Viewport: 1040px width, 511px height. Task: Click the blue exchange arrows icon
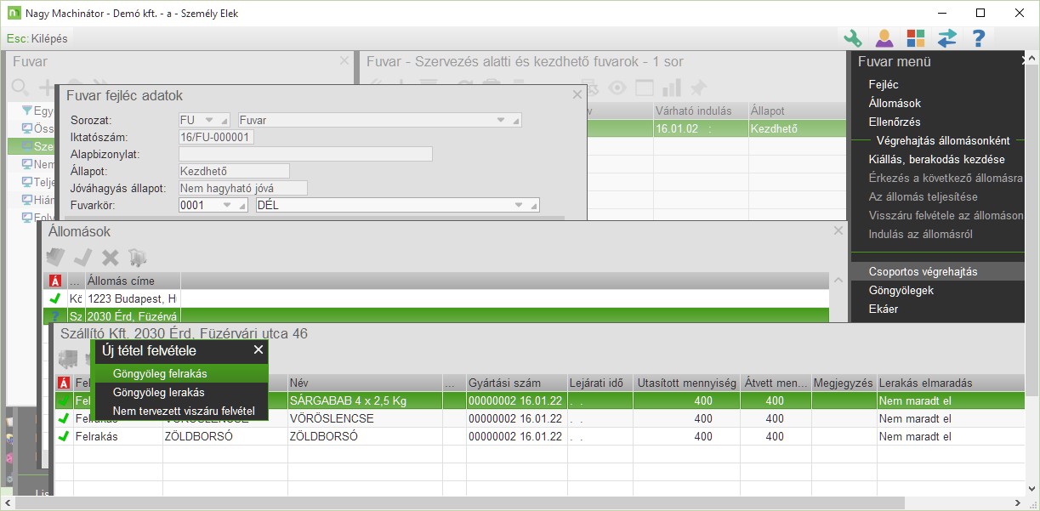947,38
